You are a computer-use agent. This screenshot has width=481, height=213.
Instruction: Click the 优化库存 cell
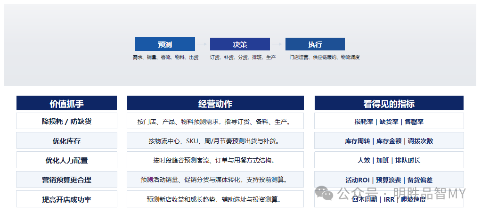coord(66,140)
